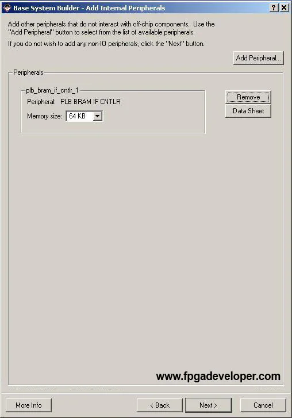The image size is (292, 418).
Task: Open the Data Sheet for PLB BRAM controller
Action: (248, 111)
